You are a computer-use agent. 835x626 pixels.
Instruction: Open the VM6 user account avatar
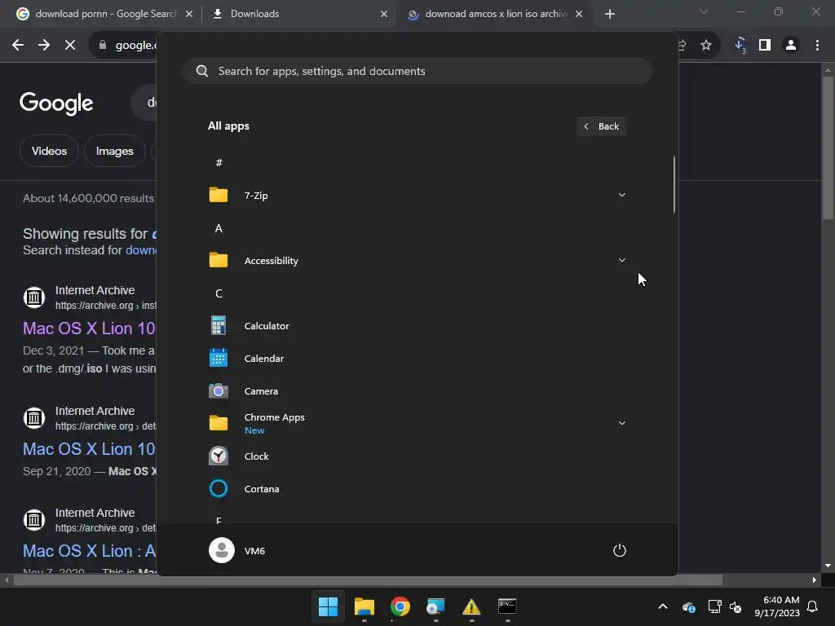(x=222, y=550)
